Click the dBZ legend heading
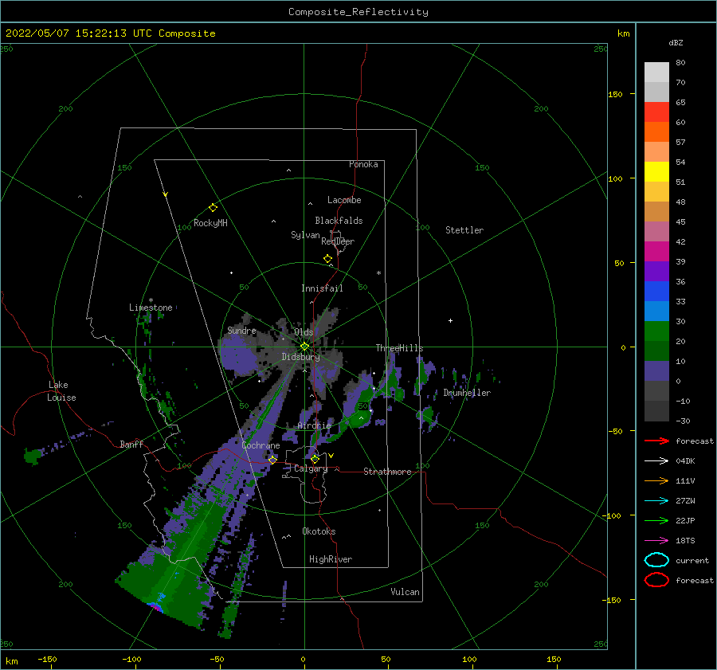The height and width of the screenshot is (670, 717). (676, 42)
